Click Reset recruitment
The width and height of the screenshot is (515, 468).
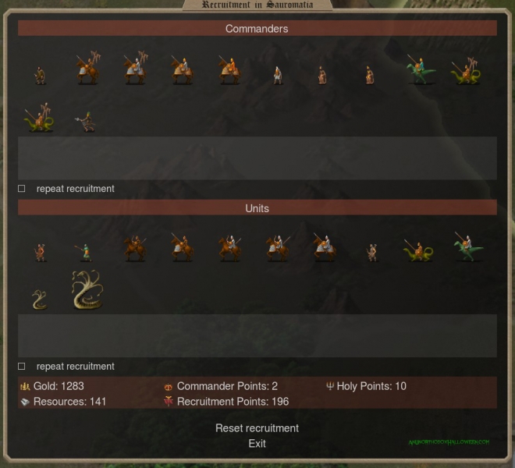point(257,428)
